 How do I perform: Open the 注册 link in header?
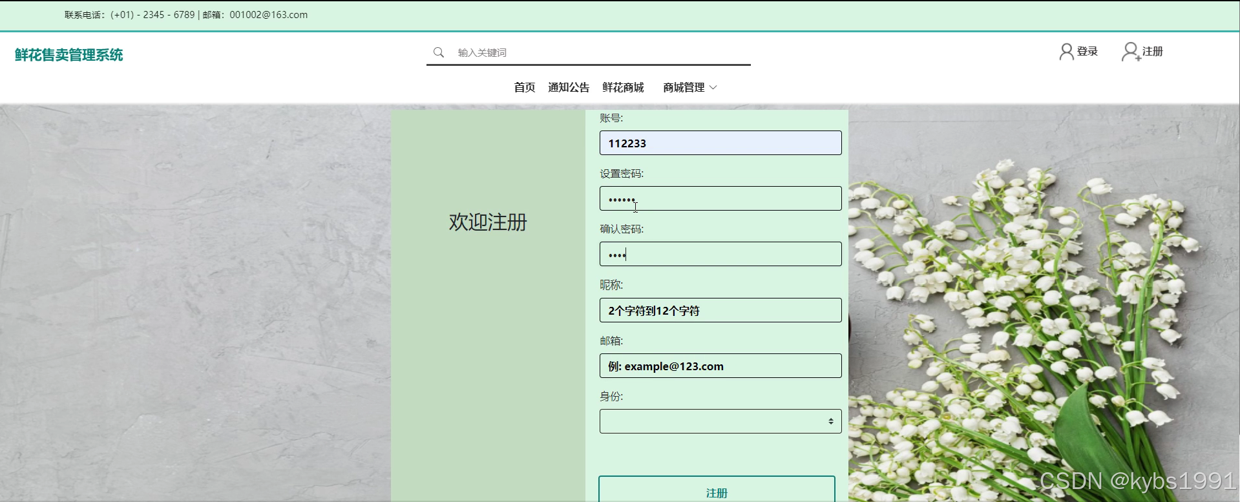pyautogui.click(x=1152, y=51)
